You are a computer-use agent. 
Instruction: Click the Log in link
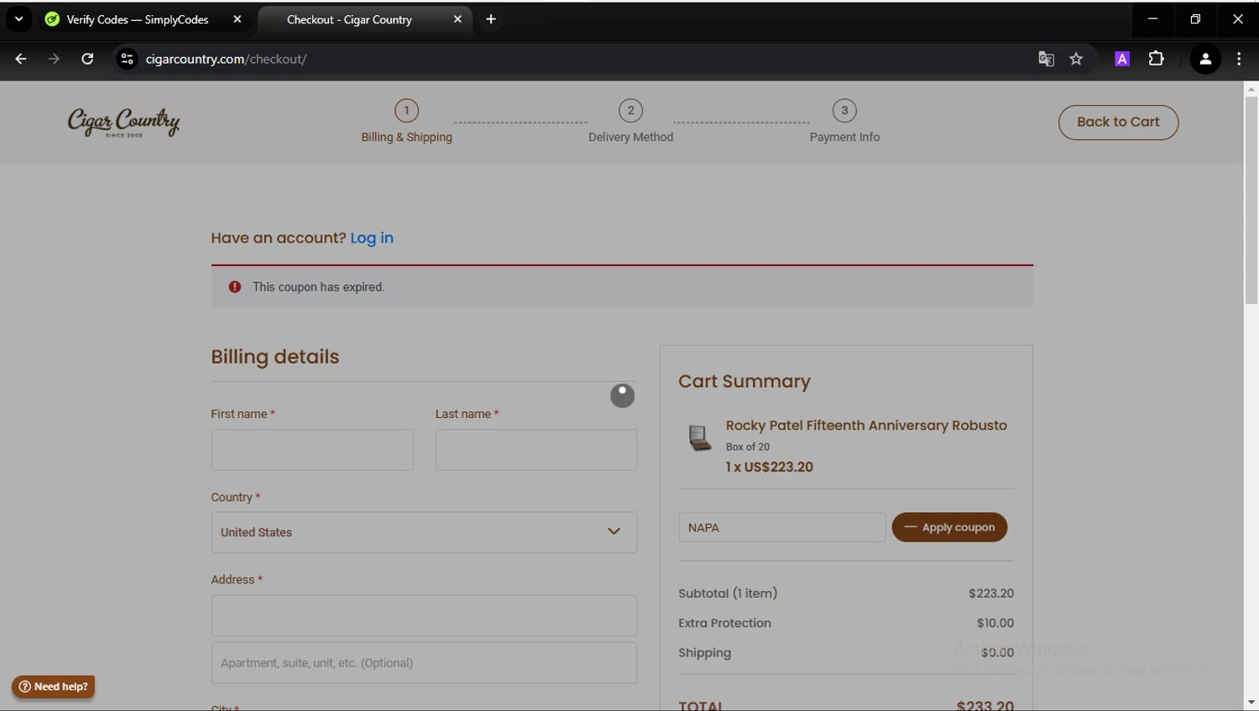[x=372, y=238]
